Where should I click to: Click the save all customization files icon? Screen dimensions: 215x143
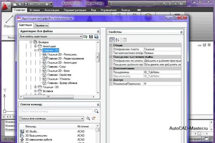96,37
